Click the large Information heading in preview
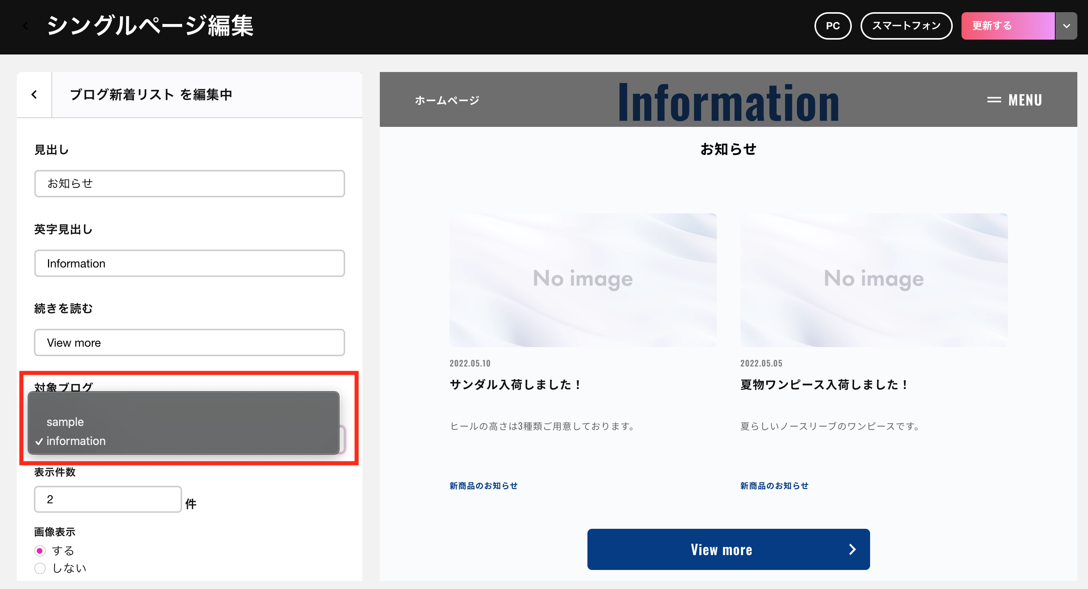The image size is (1088, 589). point(728,102)
